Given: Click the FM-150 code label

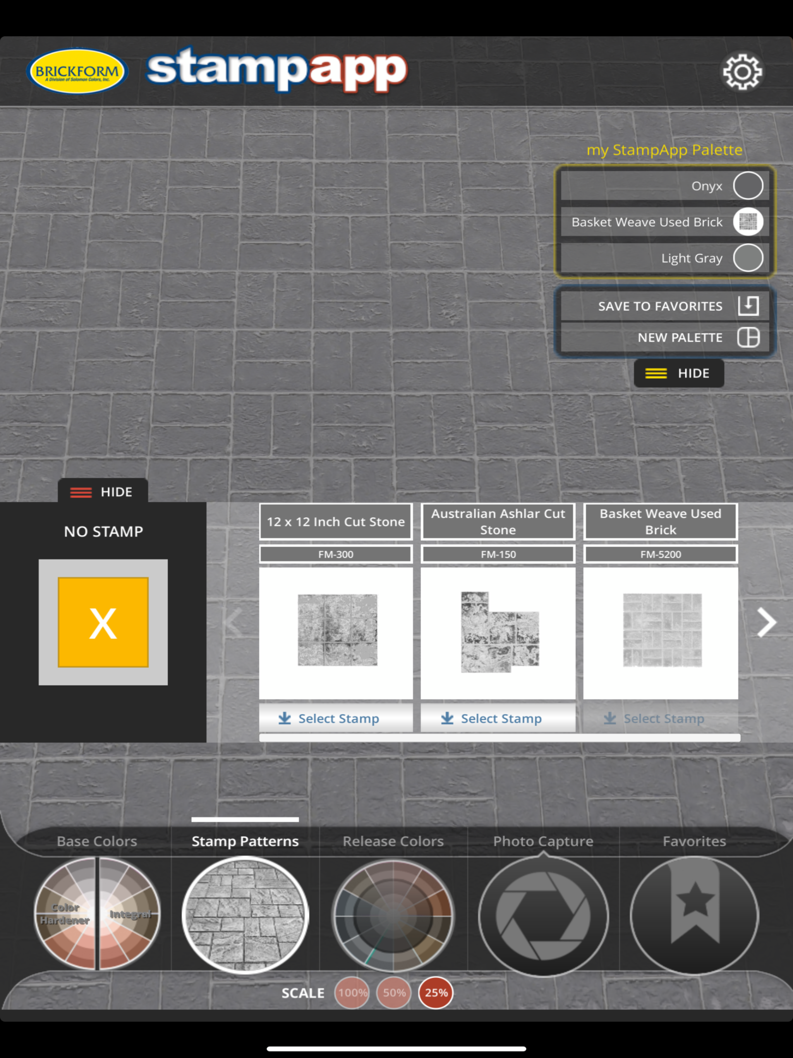Looking at the screenshot, I should pos(498,554).
